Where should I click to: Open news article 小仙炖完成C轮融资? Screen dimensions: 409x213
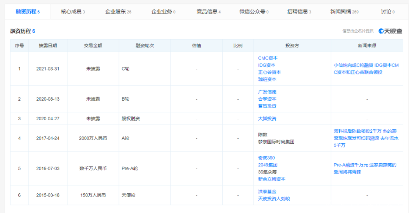click(x=366, y=69)
